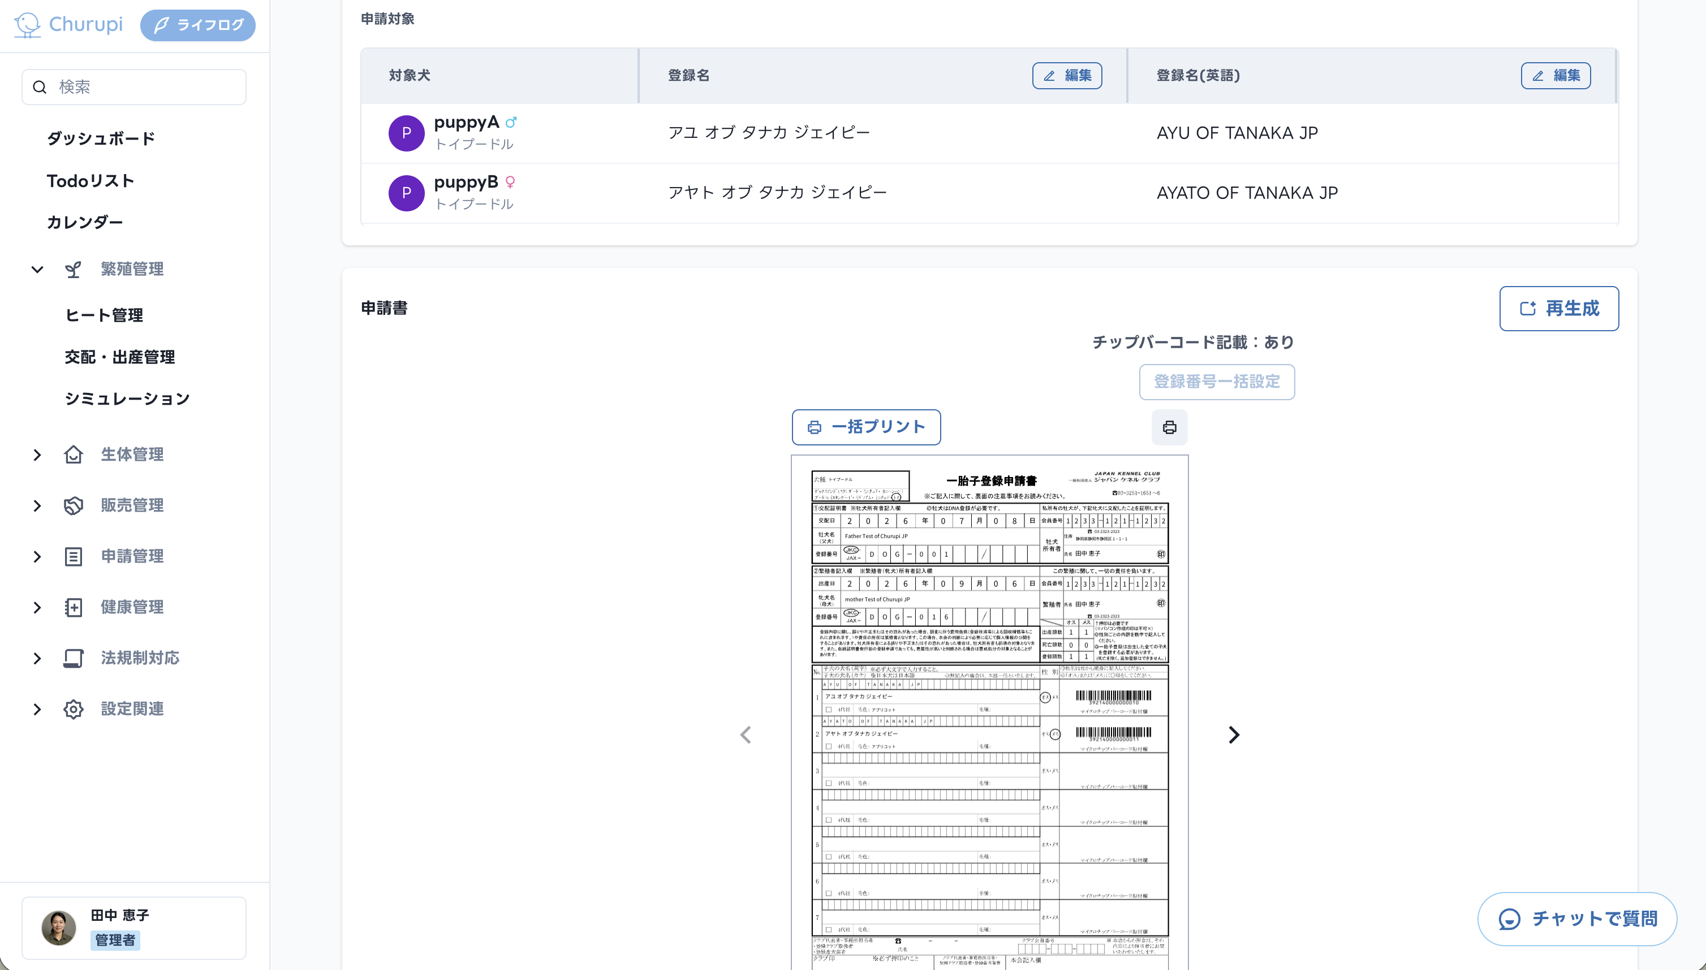
Task: Click the 健康管理 medical icon
Action: (74, 607)
